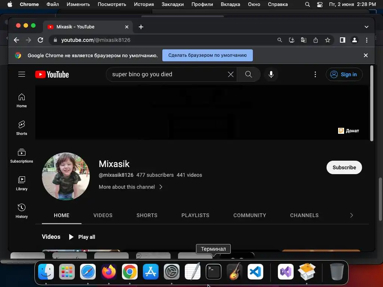This screenshot has height=287, width=383.
Task: Open the История menu
Action: [x=144, y=4]
